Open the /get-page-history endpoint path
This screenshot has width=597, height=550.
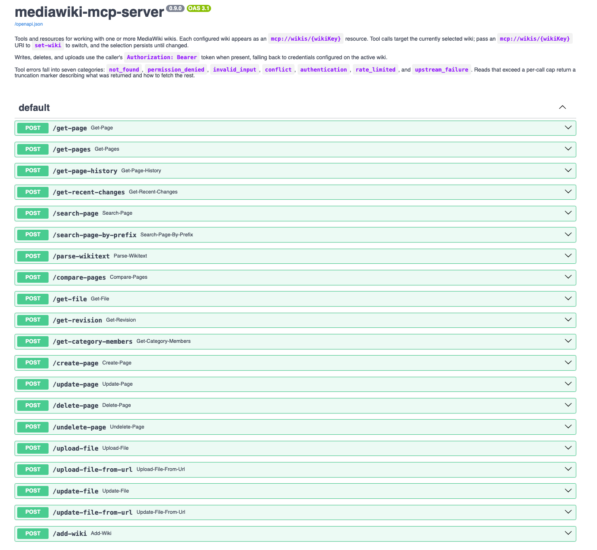point(85,171)
